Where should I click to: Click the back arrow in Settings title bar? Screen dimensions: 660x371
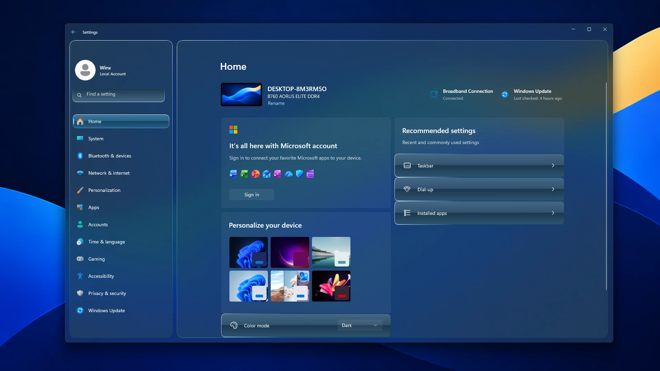[74, 32]
